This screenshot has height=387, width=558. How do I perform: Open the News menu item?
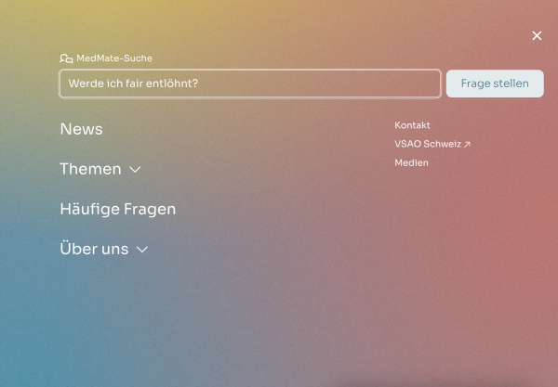tap(81, 129)
